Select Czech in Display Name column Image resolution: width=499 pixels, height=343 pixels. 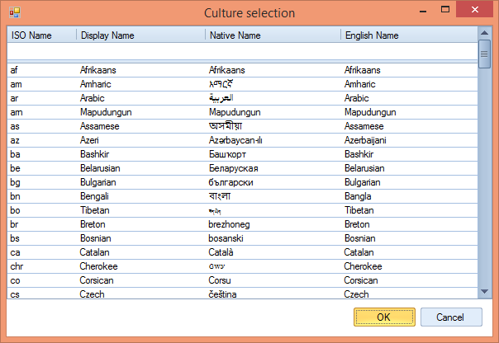(92, 294)
